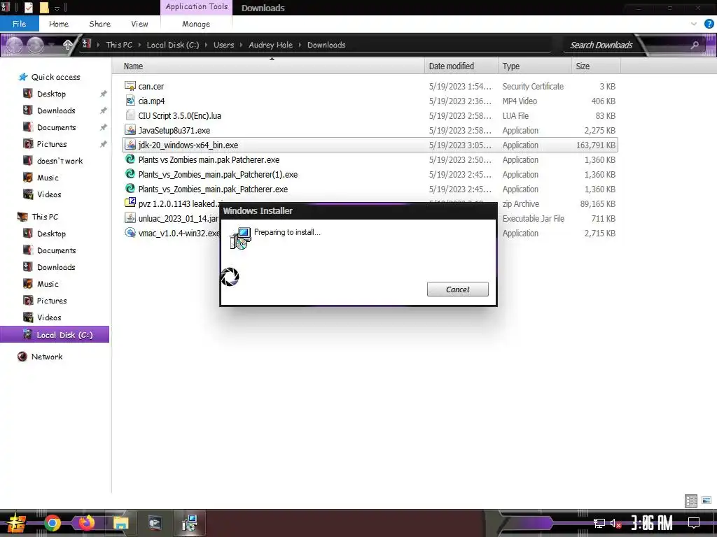
Task: Click Local Disk (C:) in the breadcrumb
Action: (x=173, y=45)
